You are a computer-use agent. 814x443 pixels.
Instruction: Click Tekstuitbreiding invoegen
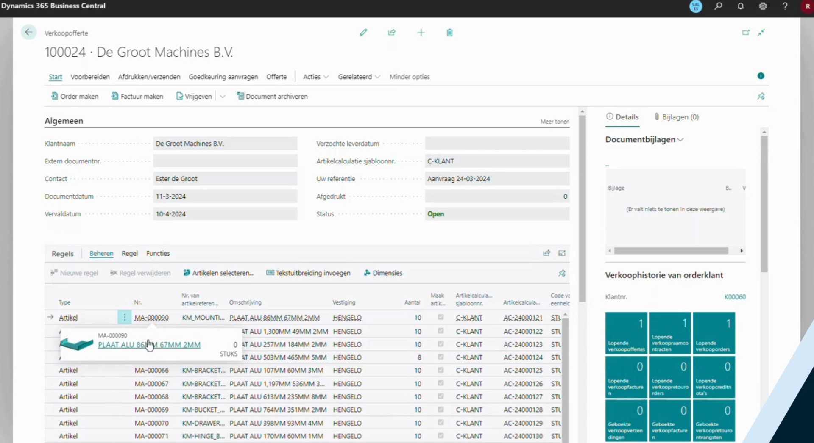point(308,273)
